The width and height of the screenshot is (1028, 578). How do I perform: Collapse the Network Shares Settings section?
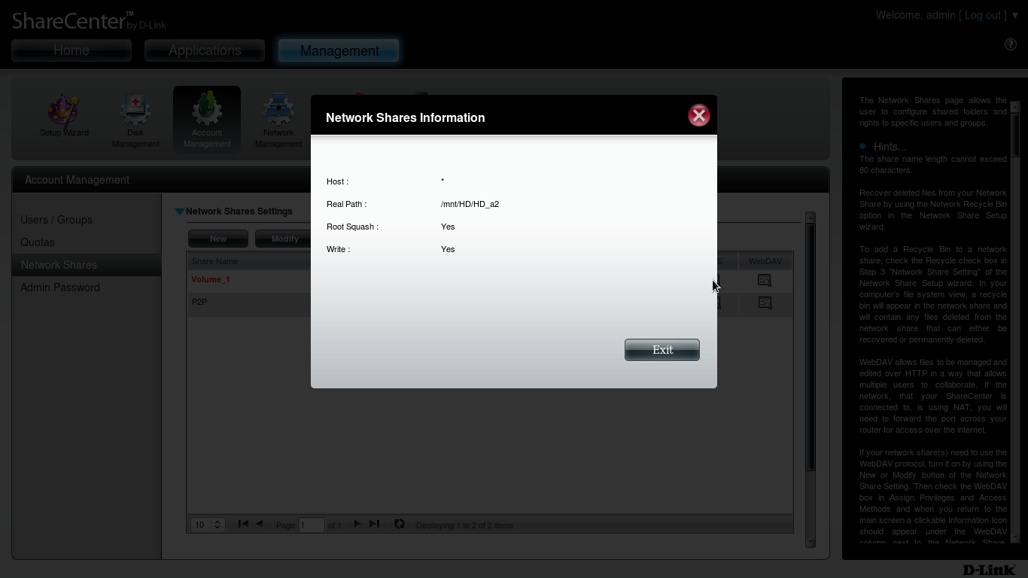pos(180,211)
